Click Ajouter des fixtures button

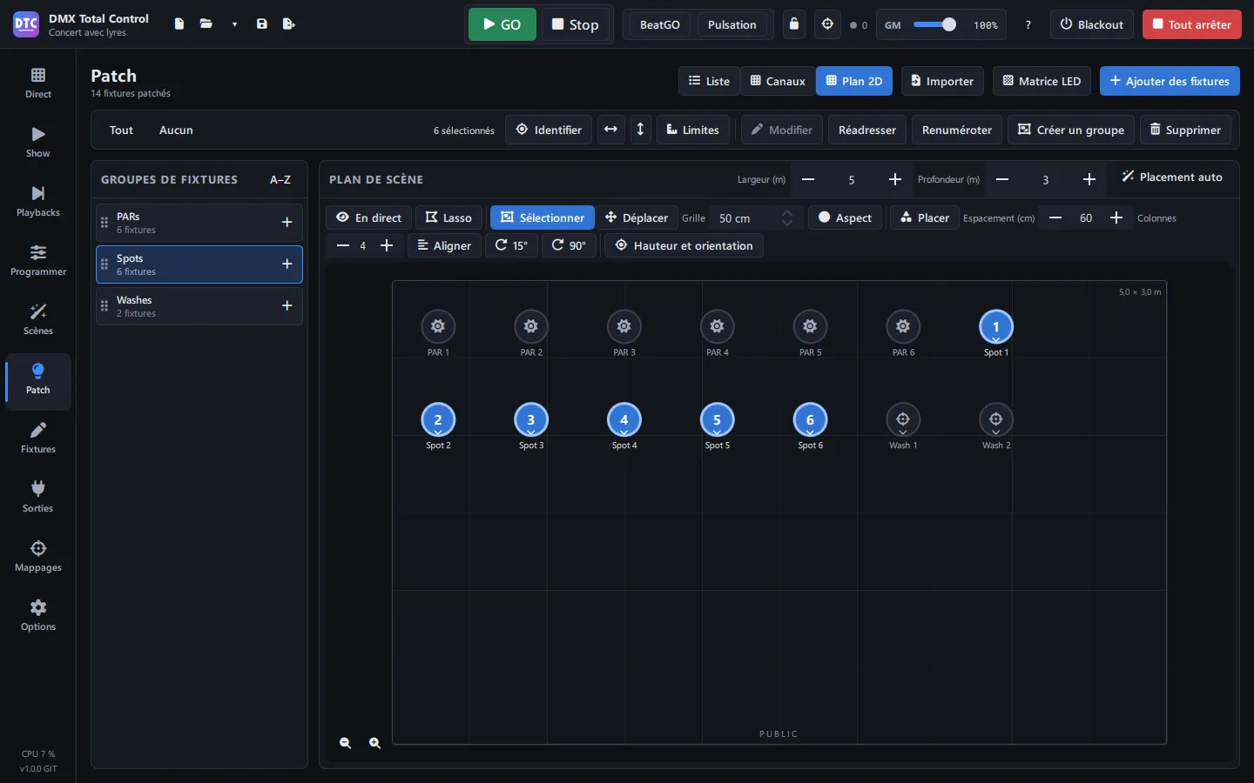point(1170,81)
